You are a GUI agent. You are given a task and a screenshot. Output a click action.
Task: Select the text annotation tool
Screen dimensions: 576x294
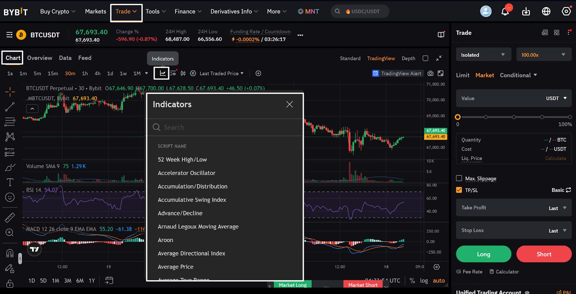click(x=10, y=182)
